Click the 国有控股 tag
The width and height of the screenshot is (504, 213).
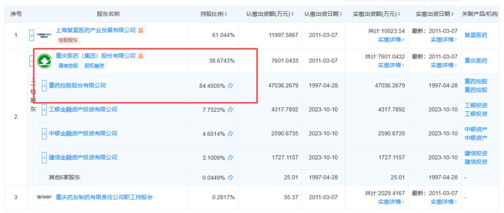click(x=68, y=66)
